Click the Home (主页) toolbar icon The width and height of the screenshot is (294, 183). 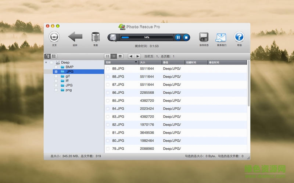coord(54,37)
